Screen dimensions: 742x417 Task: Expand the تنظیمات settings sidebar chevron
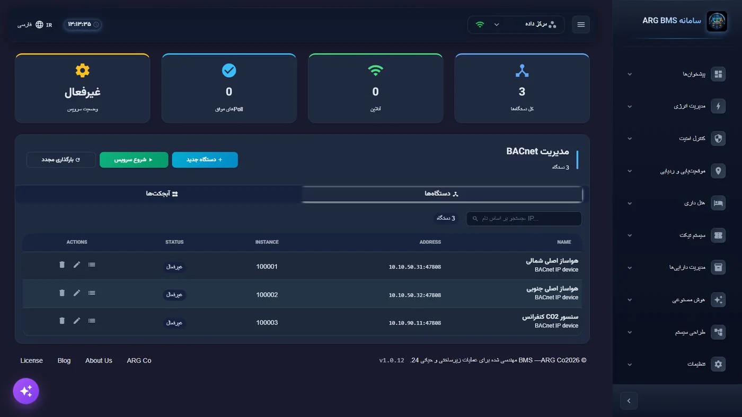click(630, 365)
